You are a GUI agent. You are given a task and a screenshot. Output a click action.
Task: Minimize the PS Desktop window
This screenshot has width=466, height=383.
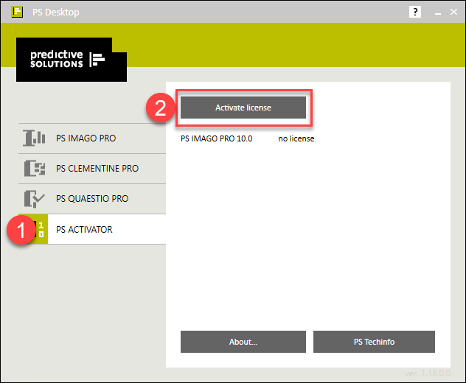[x=437, y=13]
